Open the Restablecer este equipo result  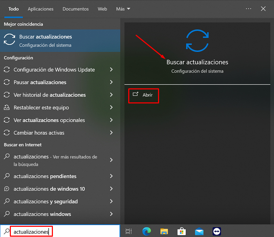pyautogui.click(x=60, y=107)
